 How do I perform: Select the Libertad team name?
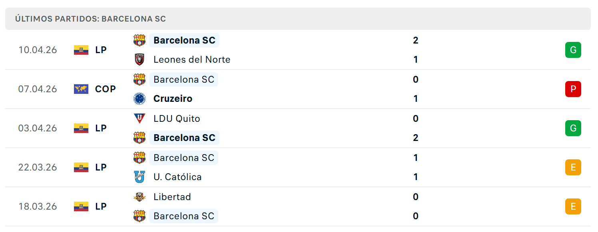point(172,197)
